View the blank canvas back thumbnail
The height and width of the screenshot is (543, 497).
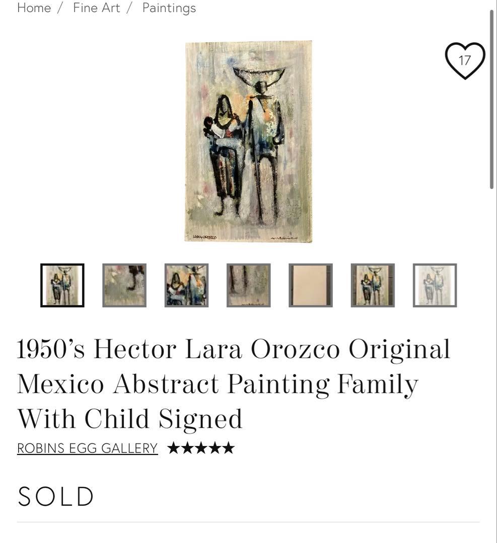tap(311, 285)
